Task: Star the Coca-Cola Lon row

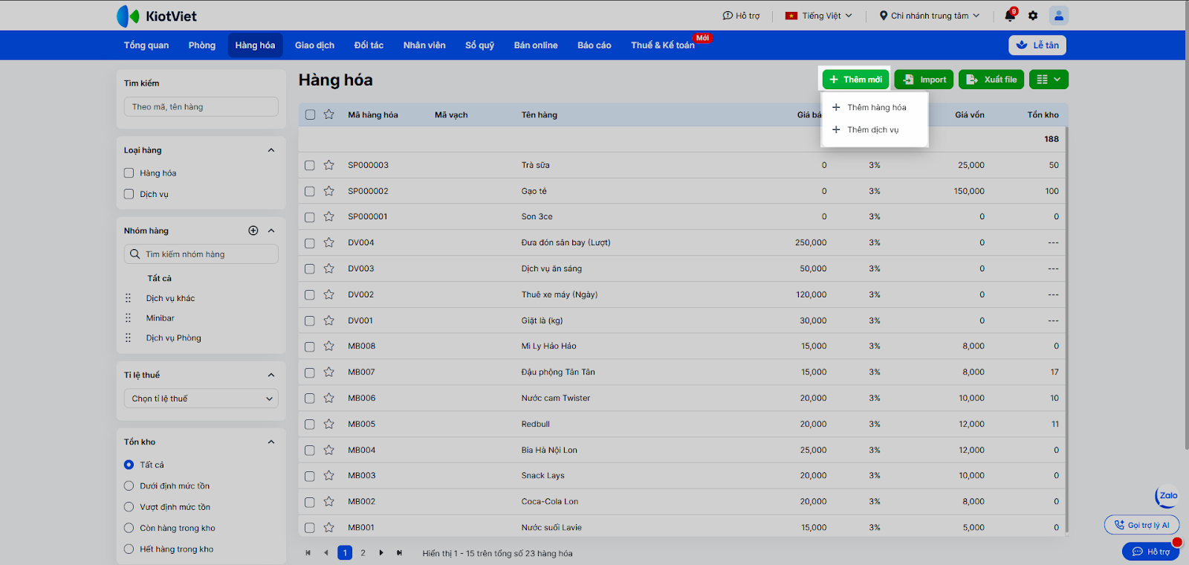Action: (x=329, y=502)
